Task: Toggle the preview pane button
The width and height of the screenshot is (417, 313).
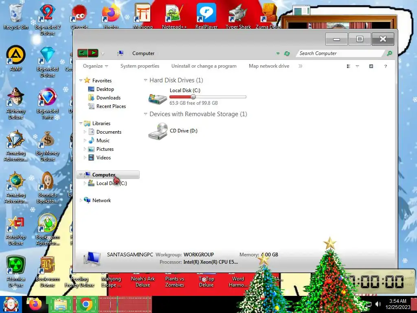Action: [371, 66]
